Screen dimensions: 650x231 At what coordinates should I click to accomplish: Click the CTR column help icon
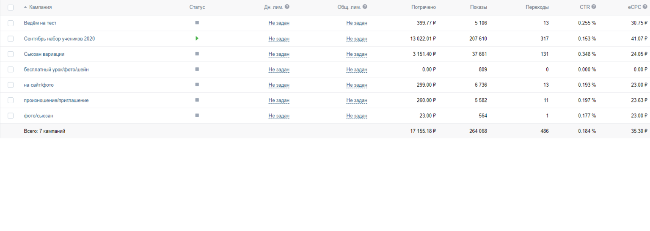pyautogui.click(x=594, y=7)
